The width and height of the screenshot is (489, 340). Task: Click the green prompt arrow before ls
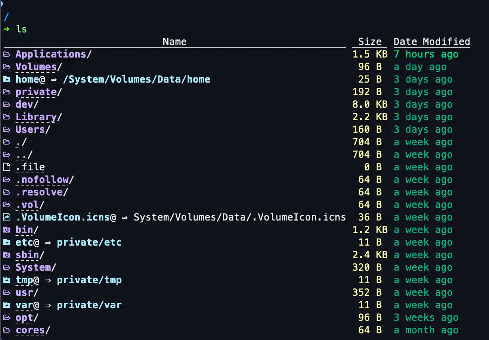[x=7, y=29]
